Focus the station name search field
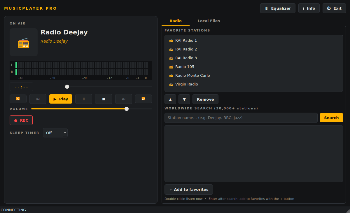Viewport: 350px width, 213px height. pyautogui.click(x=241, y=118)
